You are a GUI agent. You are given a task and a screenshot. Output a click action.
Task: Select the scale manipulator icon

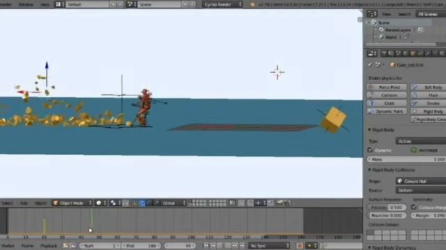[x=156, y=203]
